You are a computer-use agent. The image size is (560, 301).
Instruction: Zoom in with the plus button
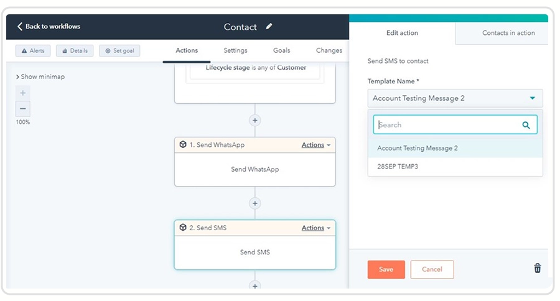[x=23, y=93]
